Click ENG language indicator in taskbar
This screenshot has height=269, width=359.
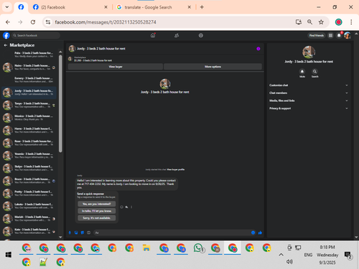coord(308,255)
